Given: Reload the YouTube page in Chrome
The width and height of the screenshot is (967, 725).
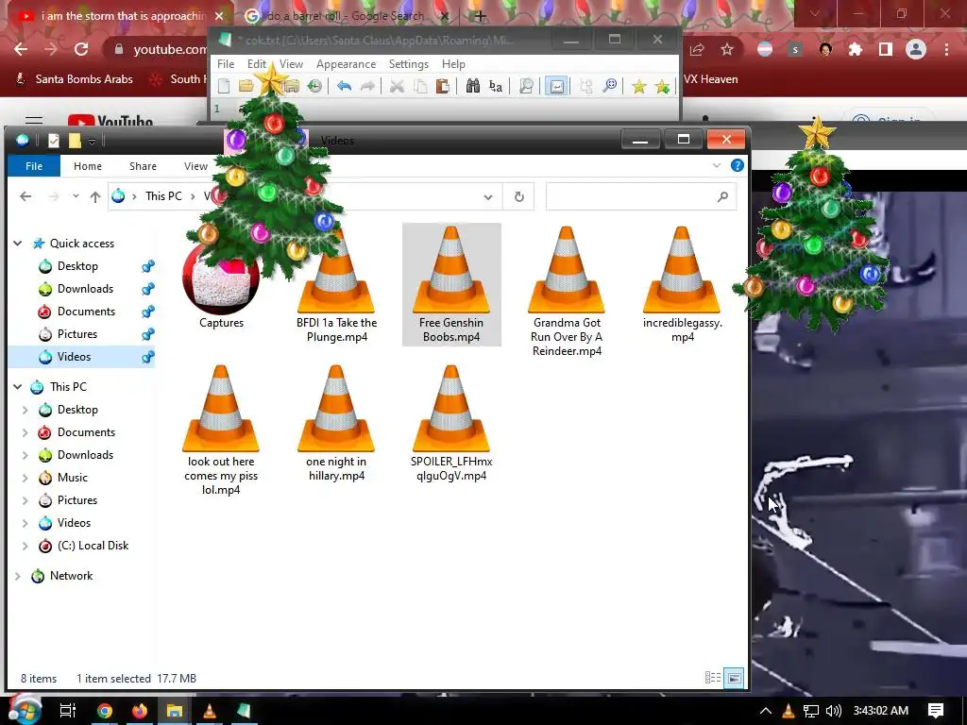Looking at the screenshot, I should pyautogui.click(x=81, y=49).
